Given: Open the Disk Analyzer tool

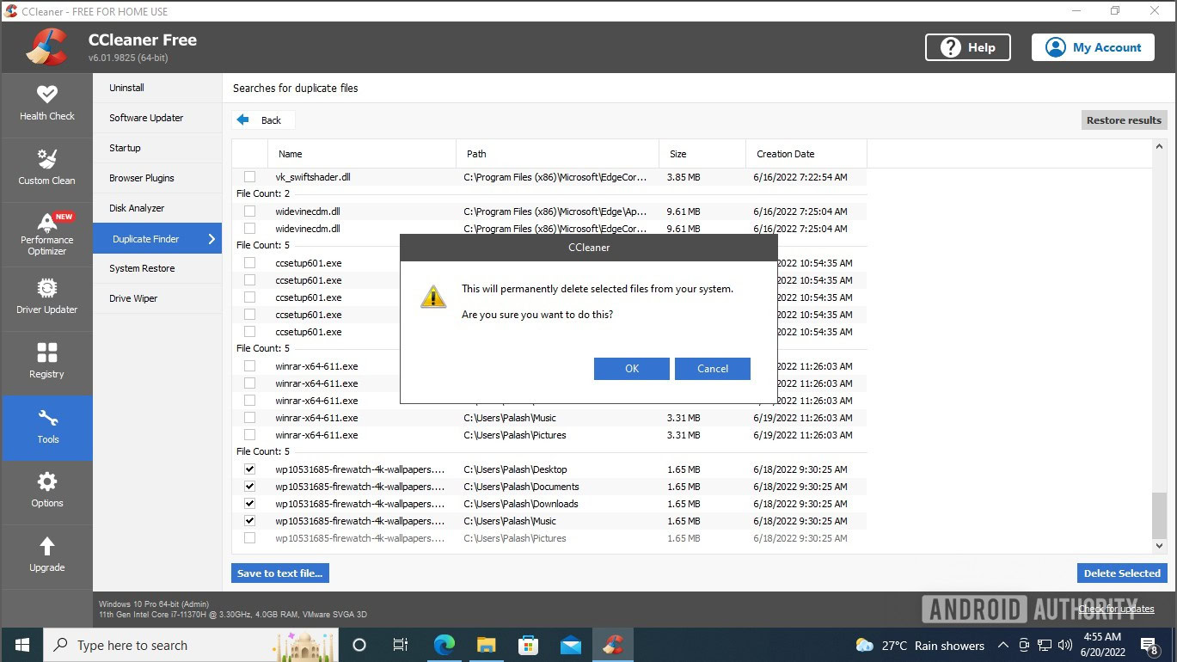Looking at the screenshot, I should tap(137, 208).
